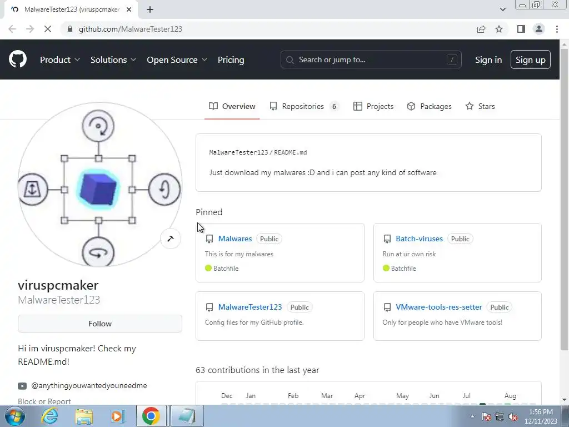
Task: Select the Stars tab
Action: (x=480, y=106)
